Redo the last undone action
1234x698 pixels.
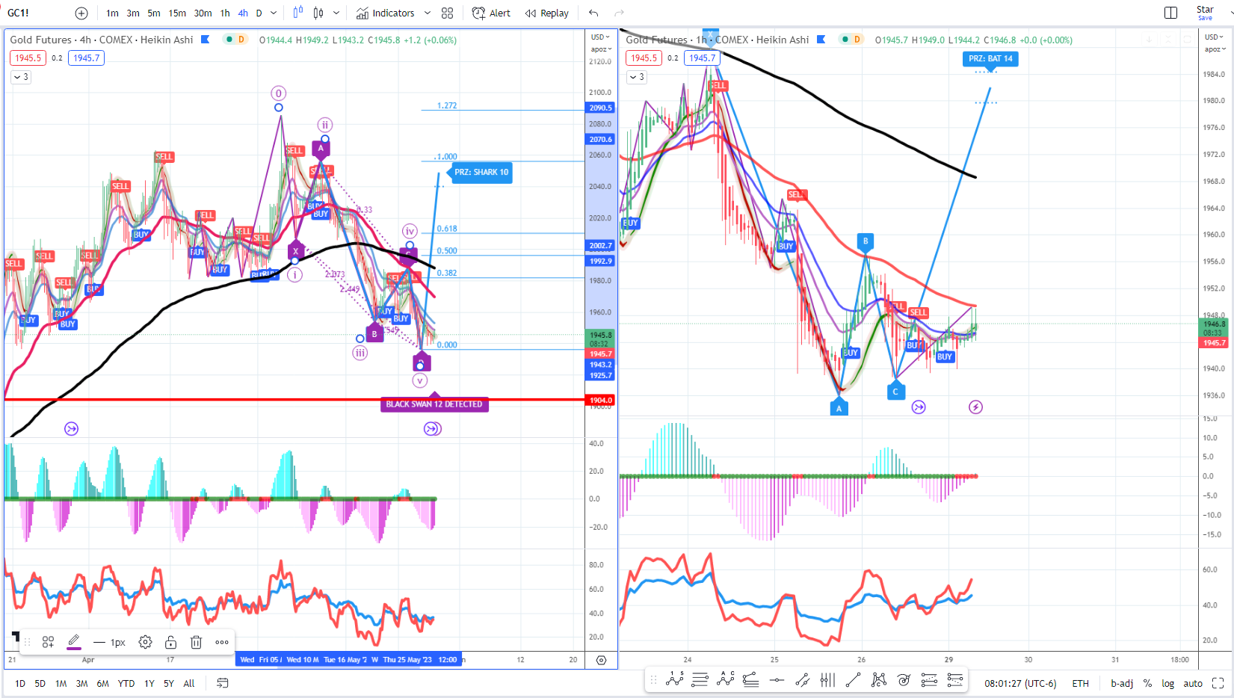click(x=619, y=13)
